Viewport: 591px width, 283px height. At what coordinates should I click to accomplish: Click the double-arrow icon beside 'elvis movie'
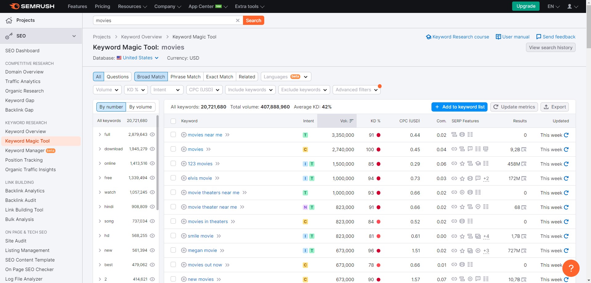[x=217, y=178]
